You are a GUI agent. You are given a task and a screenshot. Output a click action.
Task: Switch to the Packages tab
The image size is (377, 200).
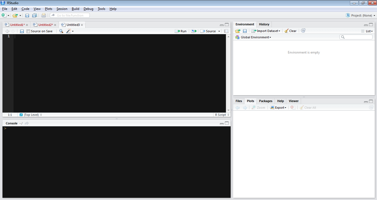click(x=265, y=101)
